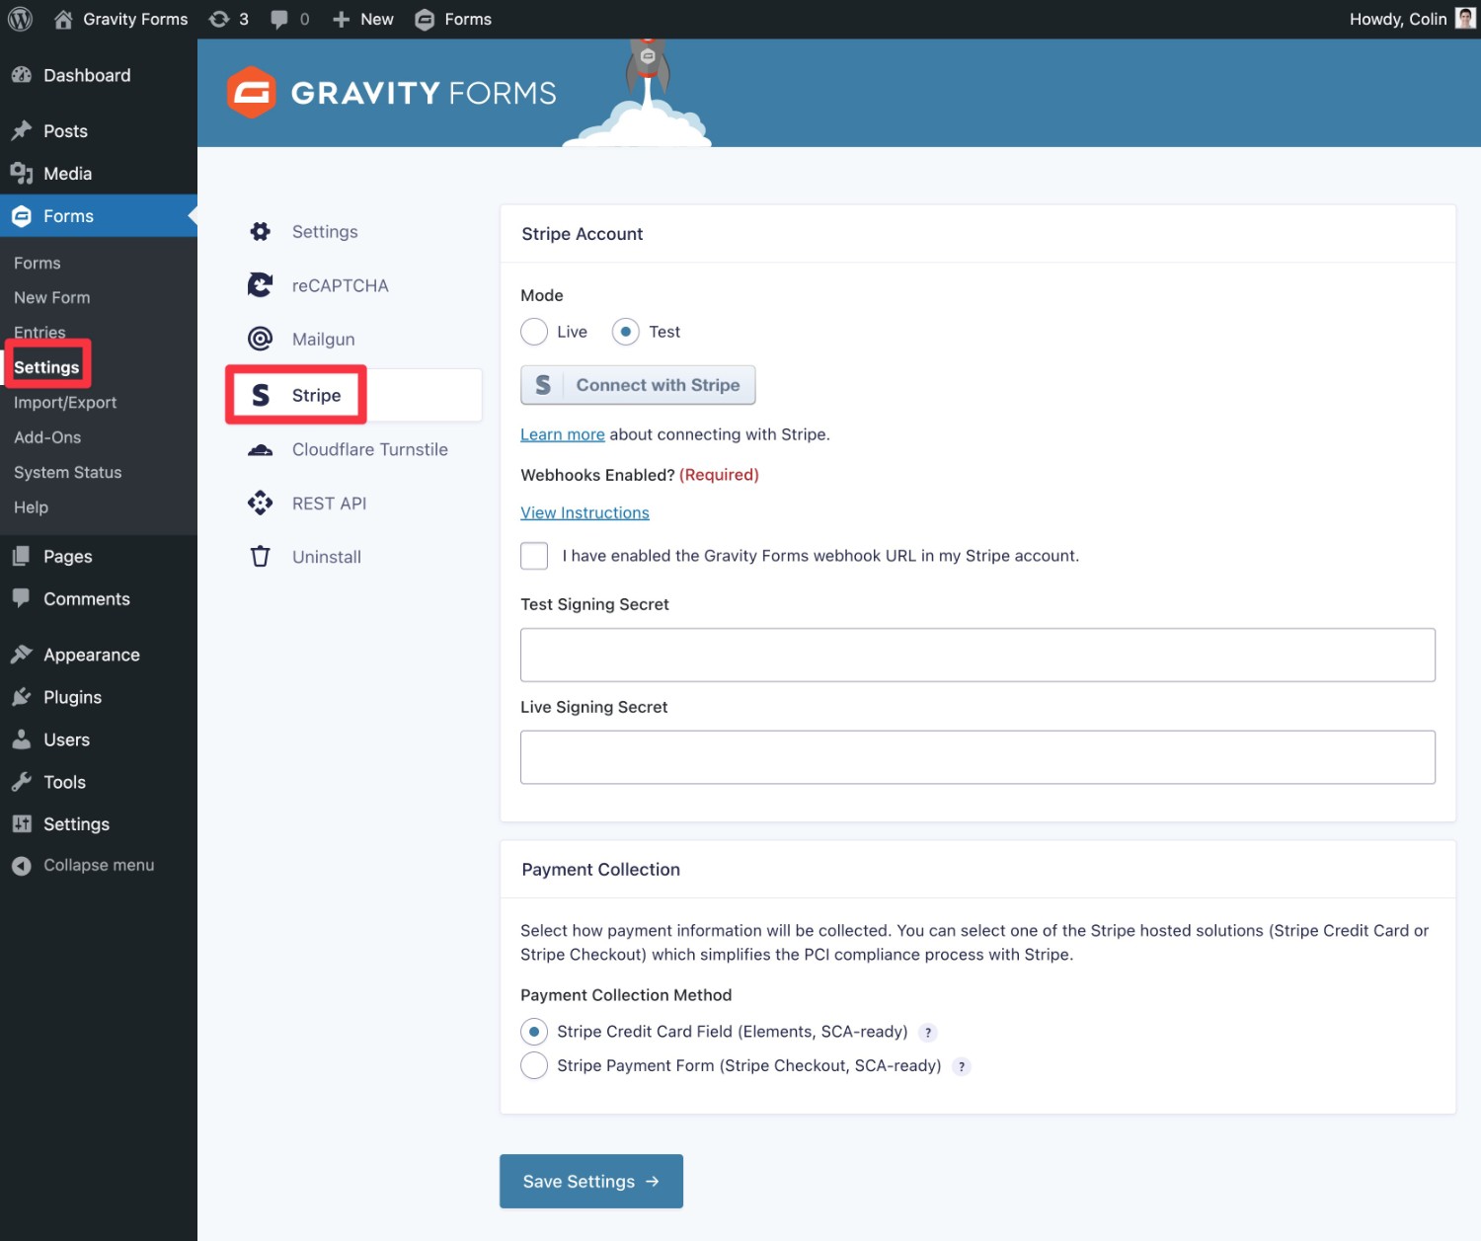The width and height of the screenshot is (1481, 1241).
Task: Click the WordPress Settings sliders icon
Action: pyautogui.click(x=22, y=823)
